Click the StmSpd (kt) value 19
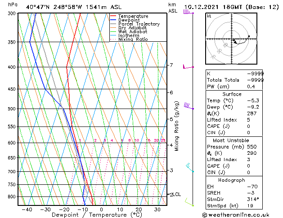Screen dimensions: 283x218 250,206
